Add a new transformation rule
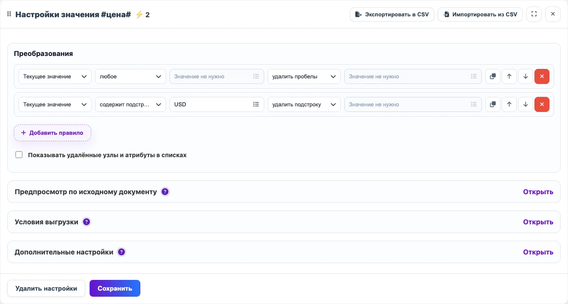568x304 pixels. click(x=52, y=133)
